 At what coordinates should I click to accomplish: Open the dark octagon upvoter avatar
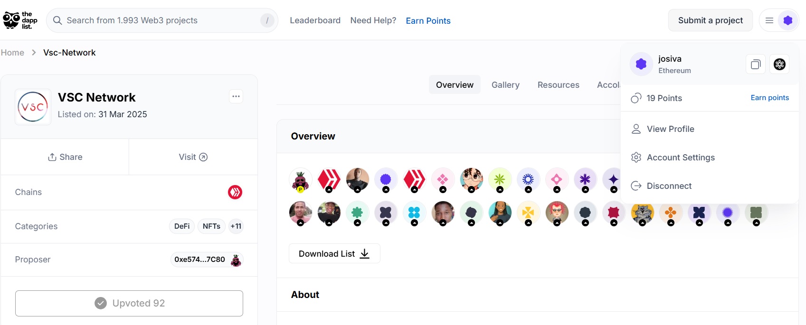tap(585, 213)
